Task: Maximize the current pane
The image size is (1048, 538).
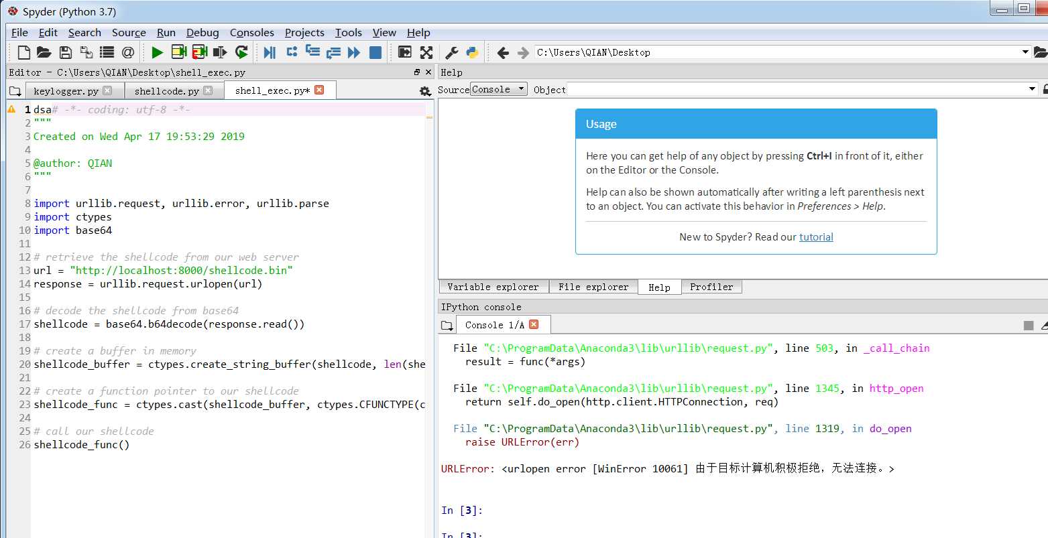Action: (x=404, y=52)
